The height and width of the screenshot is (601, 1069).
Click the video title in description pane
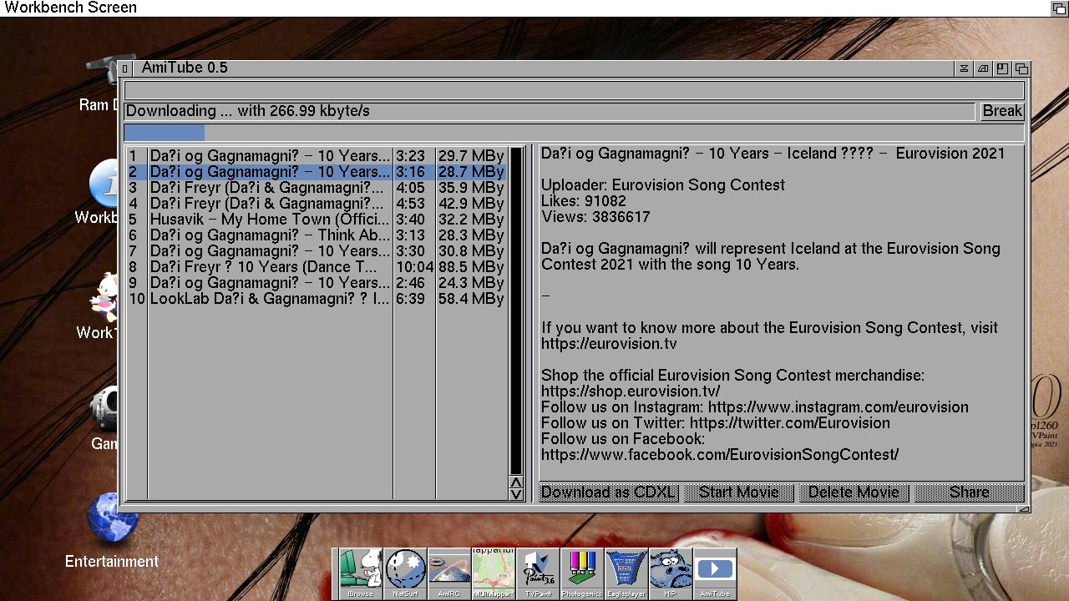click(x=773, y=154)
